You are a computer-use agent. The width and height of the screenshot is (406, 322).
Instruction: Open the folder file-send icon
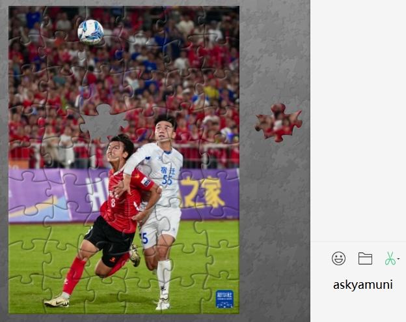tap(365, 258)
